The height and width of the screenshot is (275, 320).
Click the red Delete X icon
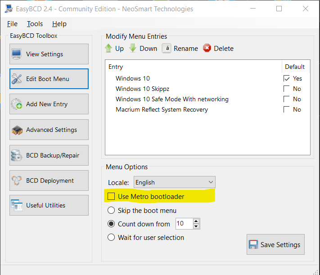coord(207,48)
